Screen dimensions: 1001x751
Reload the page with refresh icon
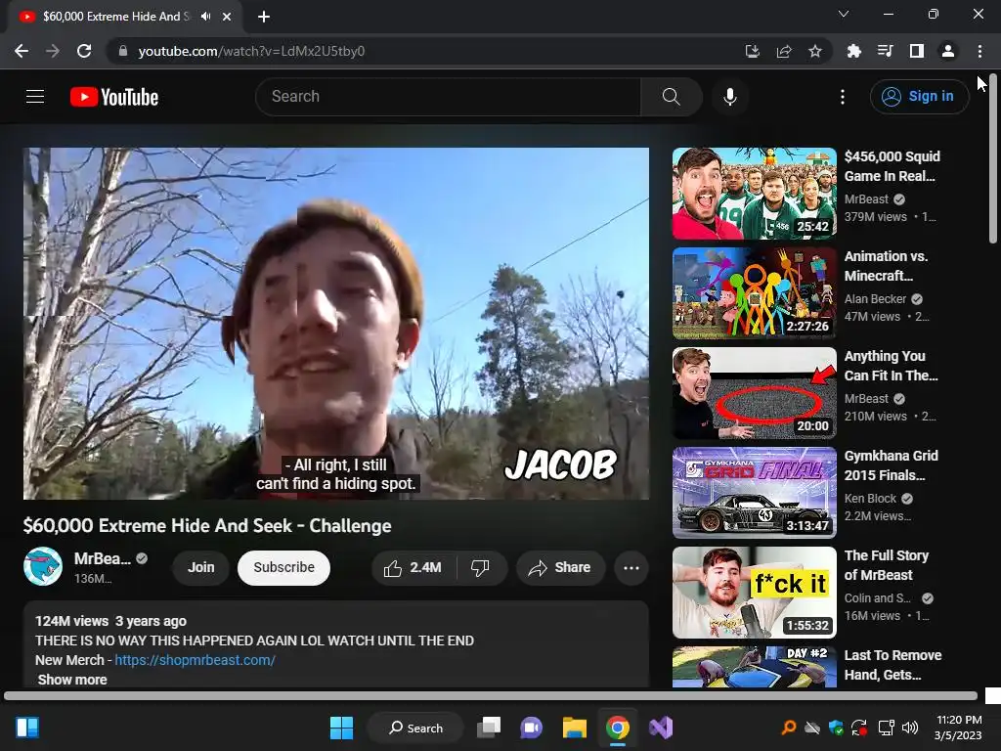(x=84, y=51)
